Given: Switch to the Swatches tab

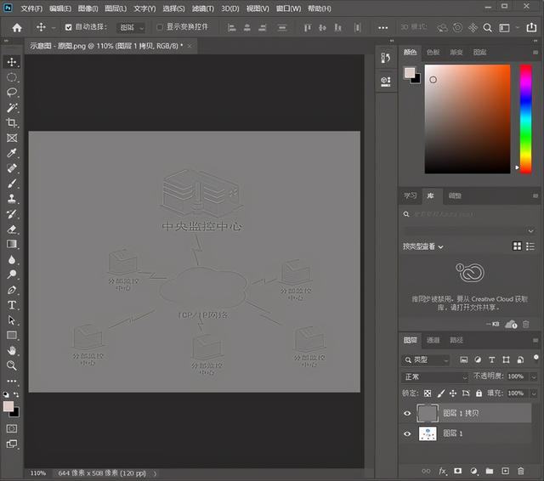Looking at the screenshot, I should tap(433, 53).
